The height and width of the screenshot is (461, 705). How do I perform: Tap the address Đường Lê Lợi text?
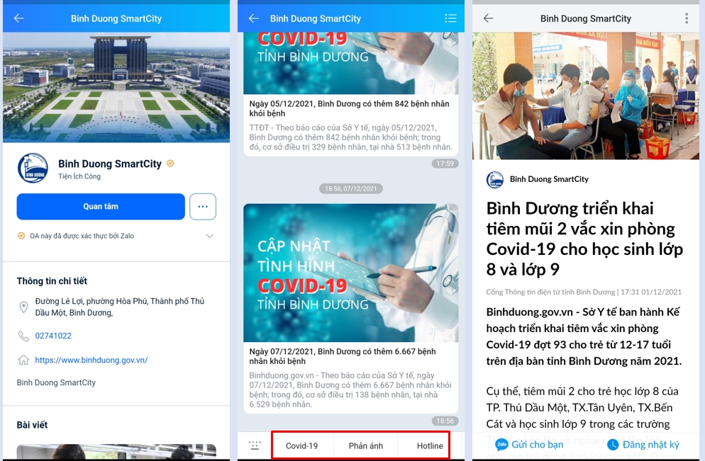point(120,307)
